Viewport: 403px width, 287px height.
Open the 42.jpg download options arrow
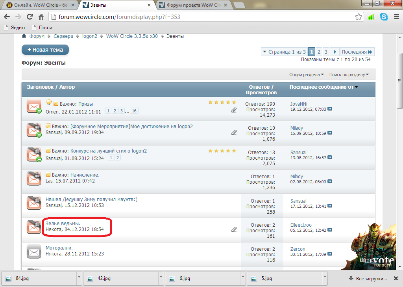click(161, 278)
